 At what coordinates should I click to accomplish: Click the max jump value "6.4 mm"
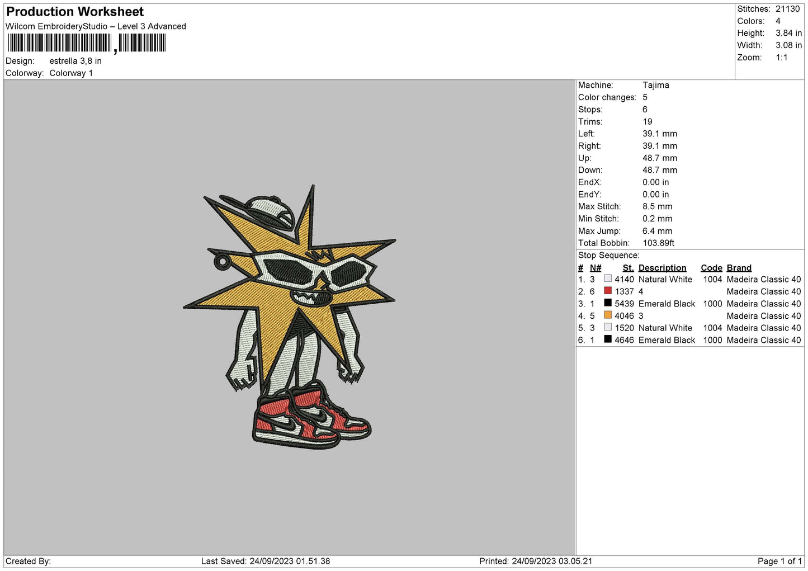pos(658,231)
